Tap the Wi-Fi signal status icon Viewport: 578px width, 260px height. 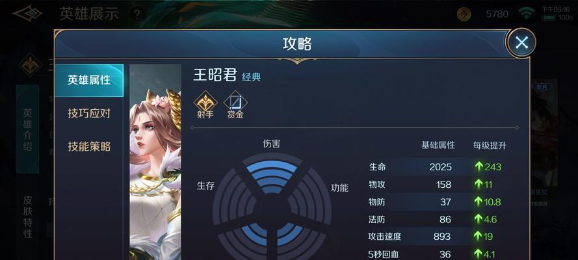coord(527,13)
